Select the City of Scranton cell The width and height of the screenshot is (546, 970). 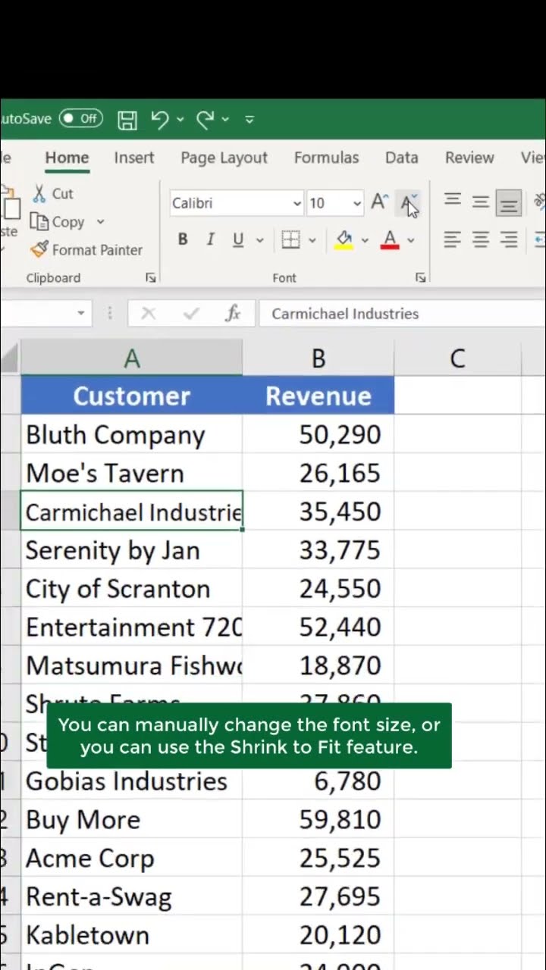pos(132,589)
